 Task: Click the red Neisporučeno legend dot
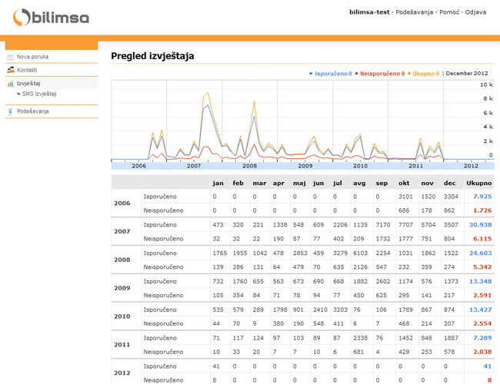pos(356,74)
